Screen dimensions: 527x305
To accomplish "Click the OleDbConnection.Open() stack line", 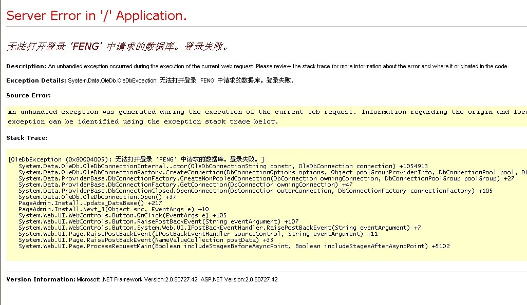I will point(98,197).
